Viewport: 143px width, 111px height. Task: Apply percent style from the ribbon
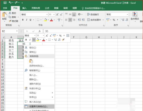114,20
